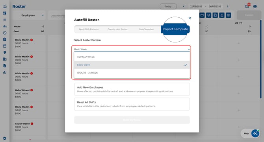264x142 pixels.
Task: Open the clipboard icon in the sidebar
Action: (5, 39)
